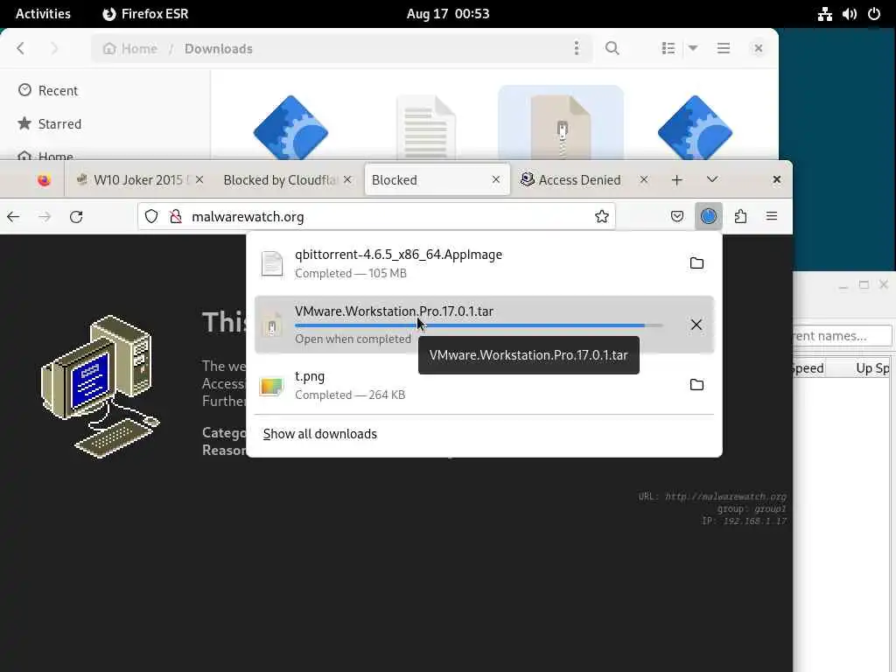896x672 pixels.
Task: Select the text document file in Downloads
Action: click(x=426, y=127)
